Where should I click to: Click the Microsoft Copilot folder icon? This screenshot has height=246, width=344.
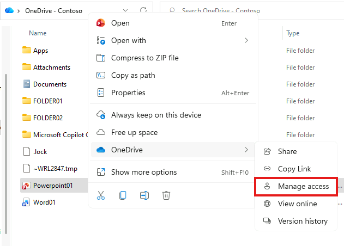(27, 134)
